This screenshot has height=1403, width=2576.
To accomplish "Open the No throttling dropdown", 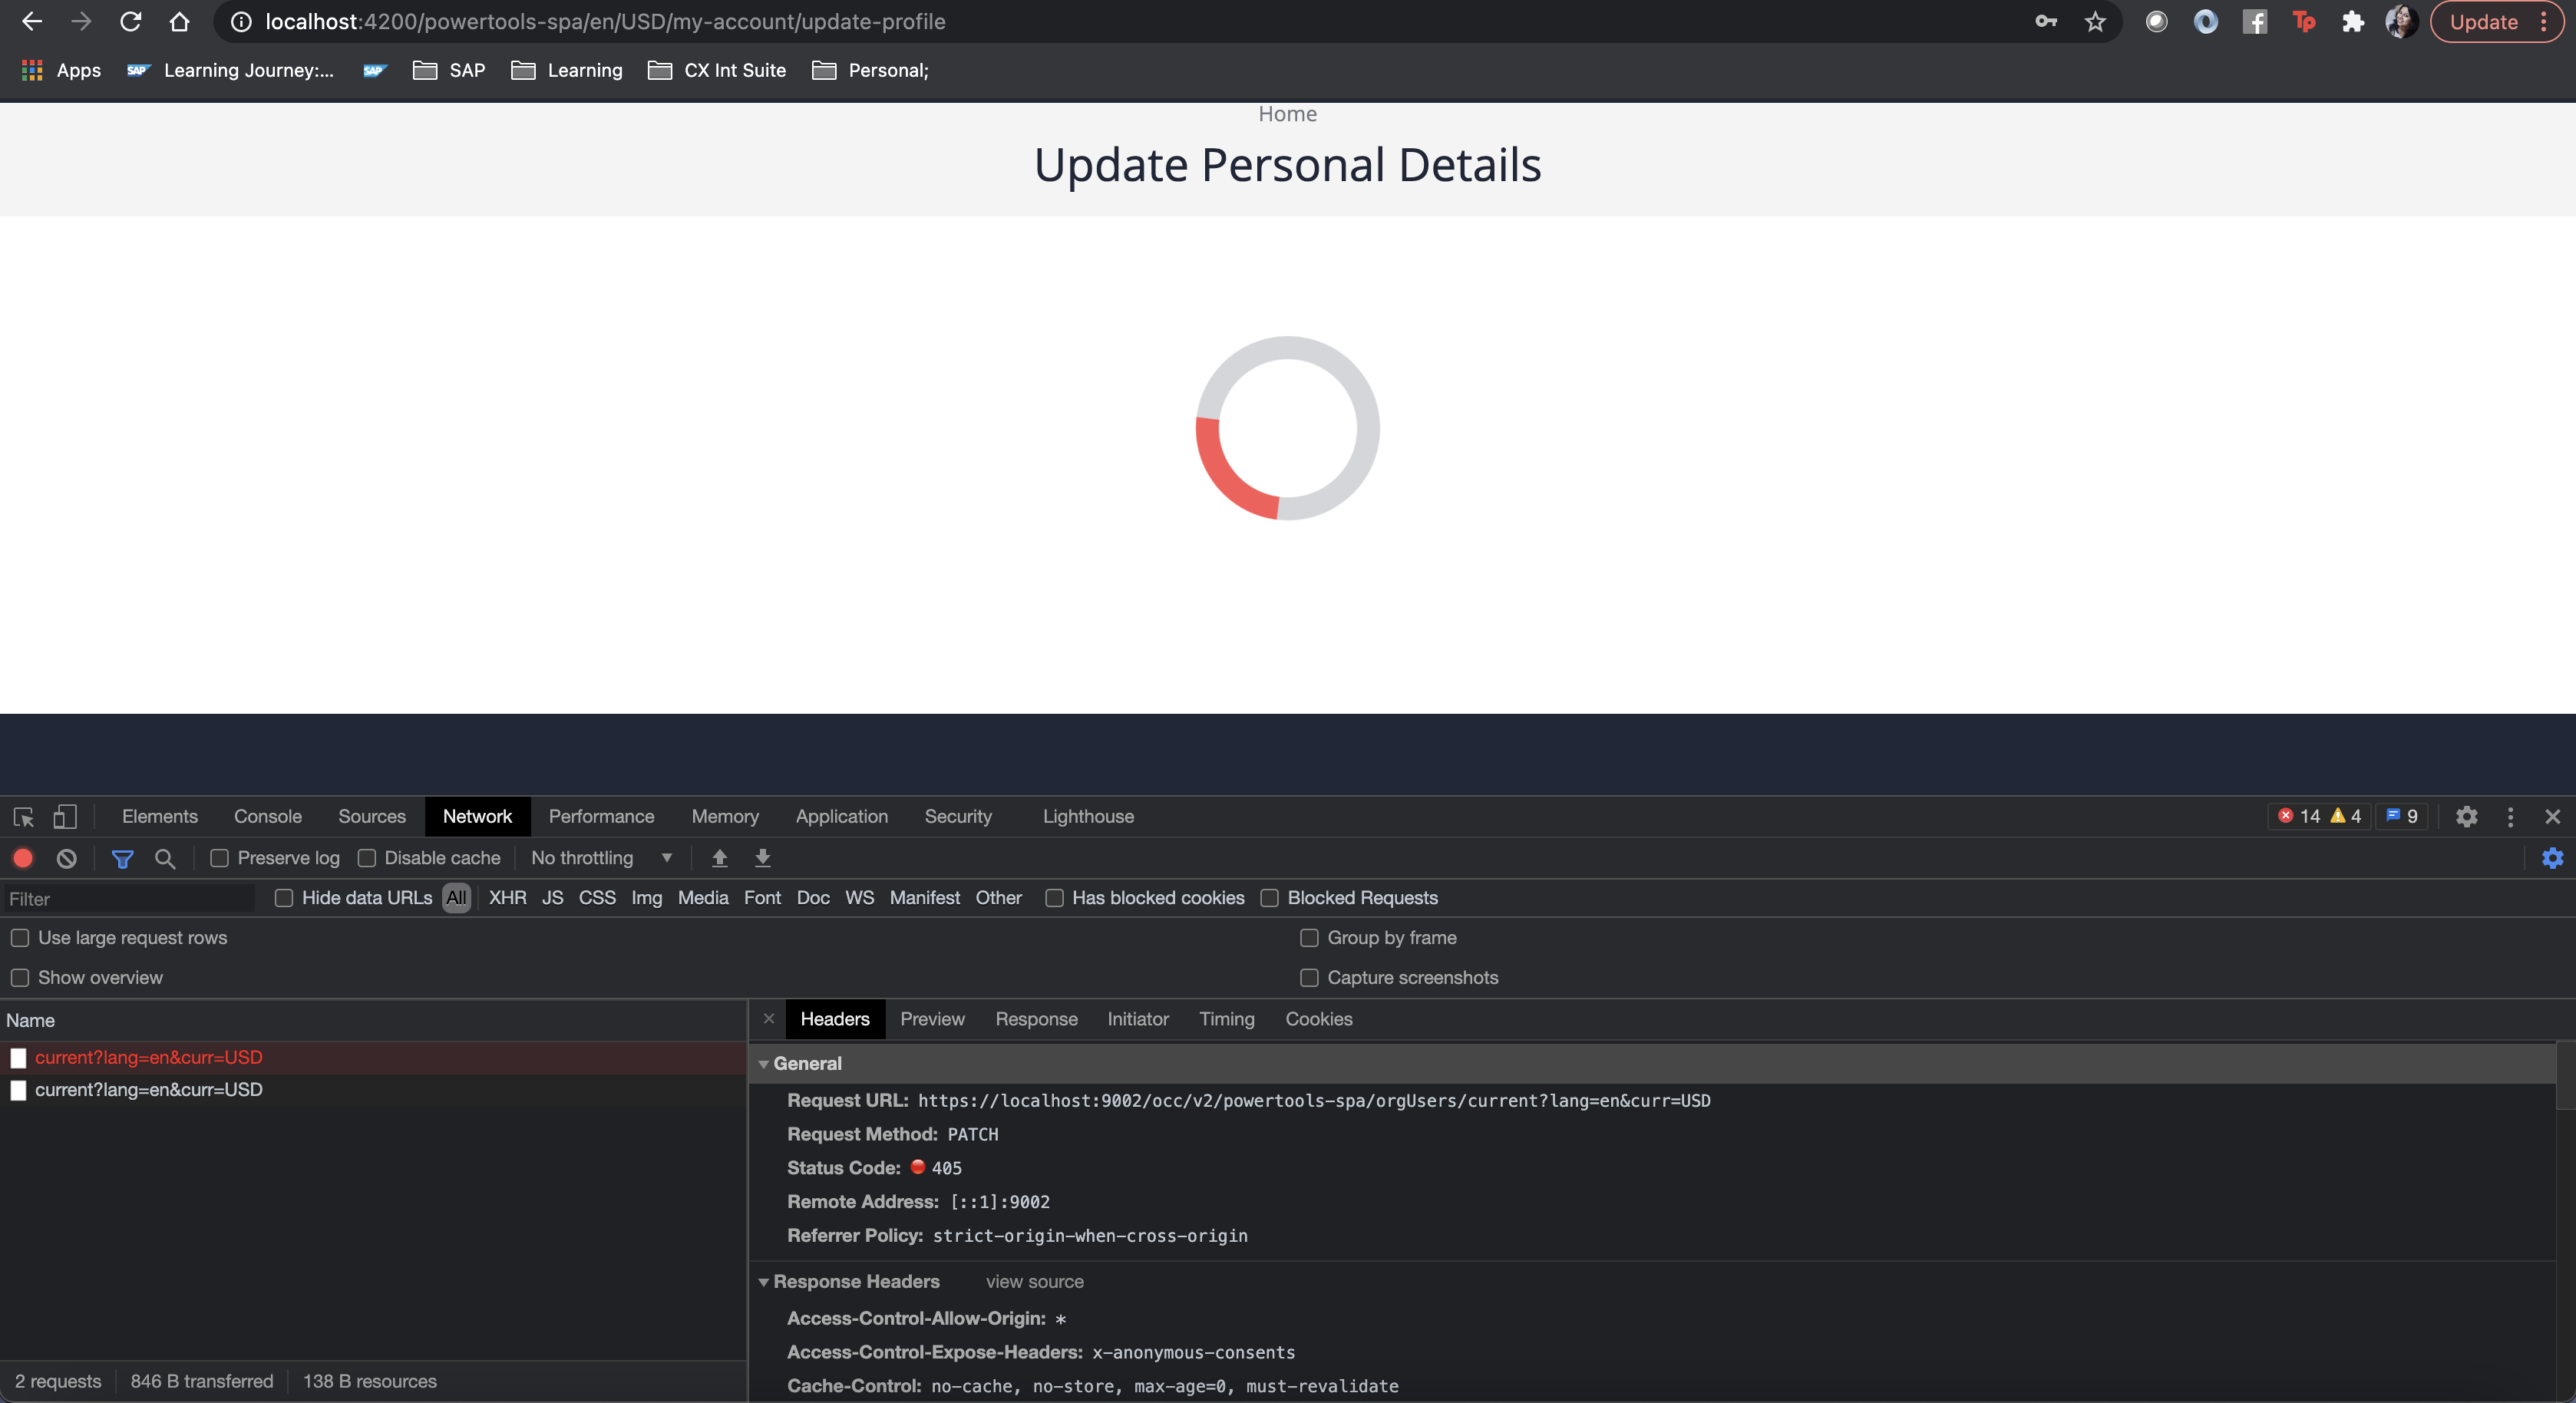I will [602, 858].
